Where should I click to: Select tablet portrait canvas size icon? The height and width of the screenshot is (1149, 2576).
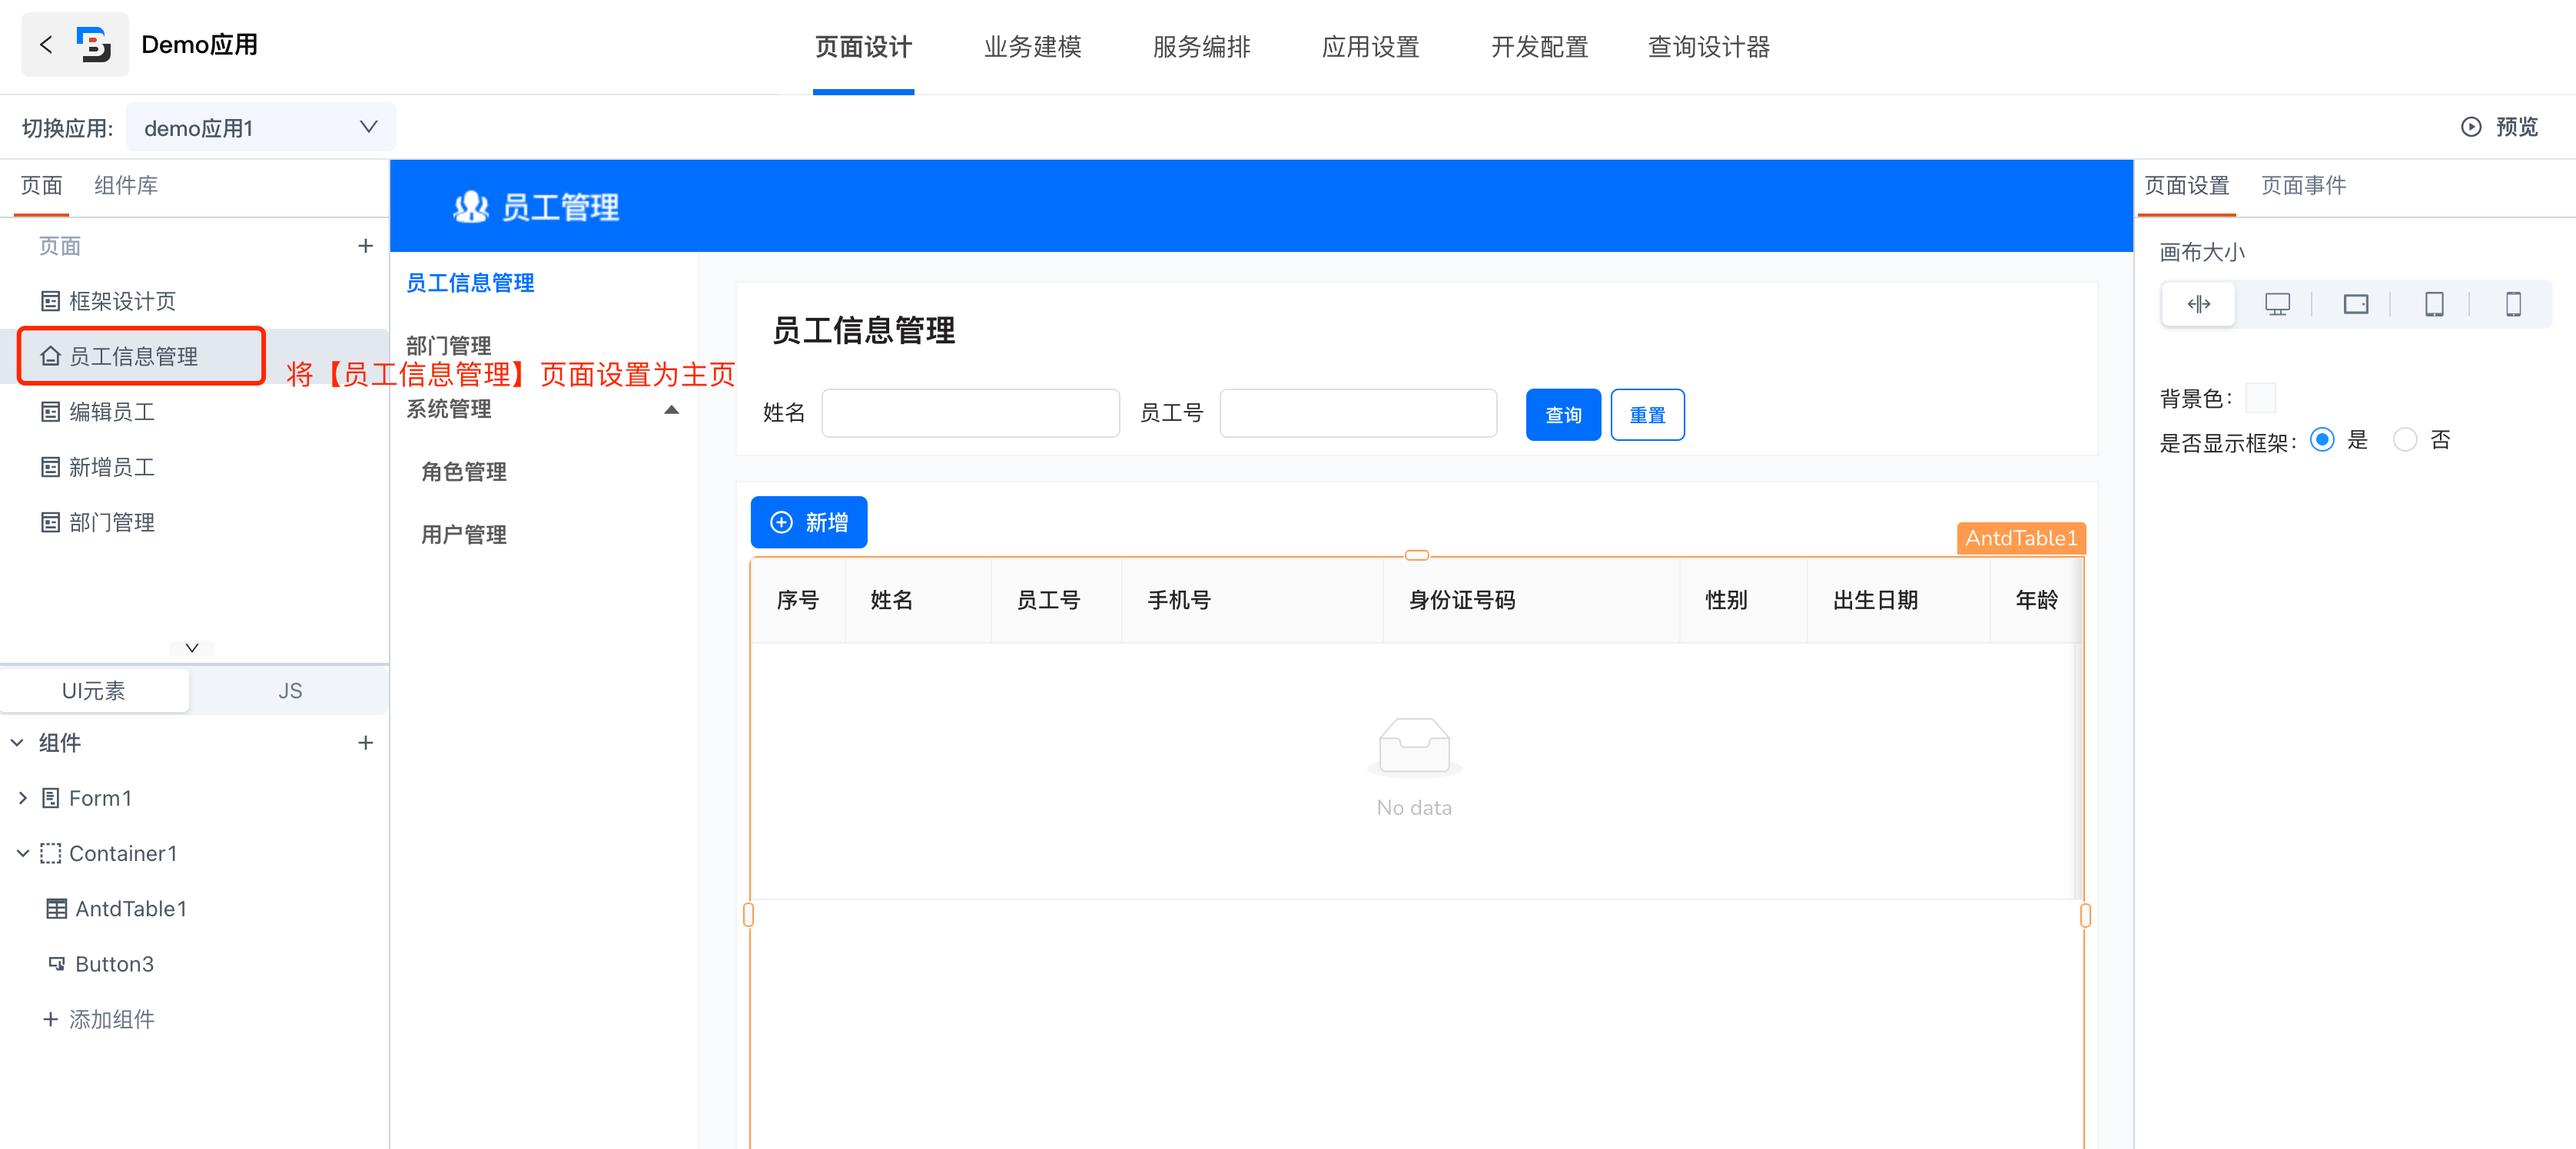click(x=2434, y=303)
